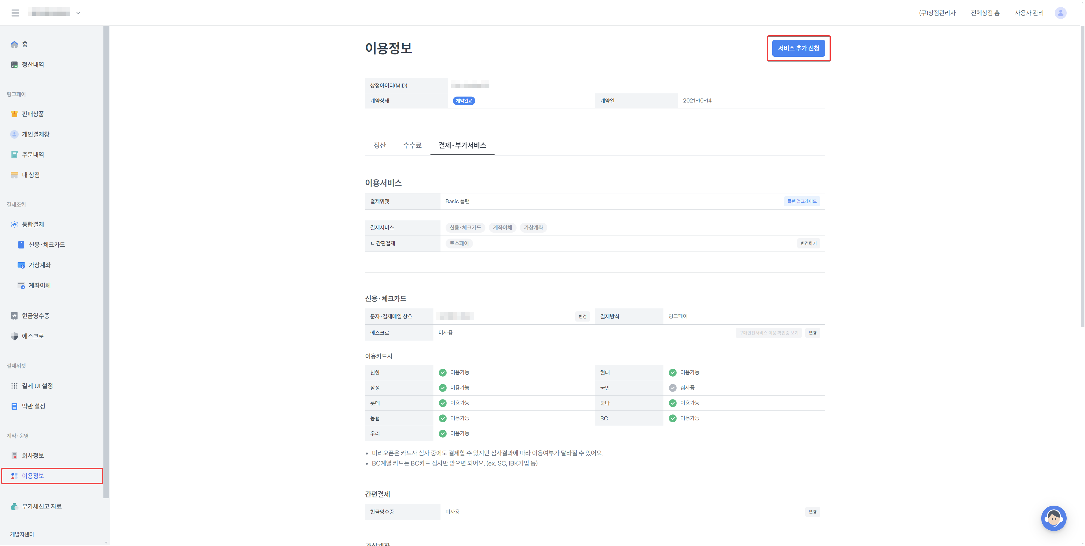Open the 개인결제창 person icon
Image resolution: width=1085 pixels, height=546 pixels.
(14, 134)
